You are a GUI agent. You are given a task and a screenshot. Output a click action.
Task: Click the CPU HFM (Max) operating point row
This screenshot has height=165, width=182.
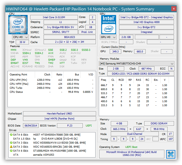click(52, 84)
